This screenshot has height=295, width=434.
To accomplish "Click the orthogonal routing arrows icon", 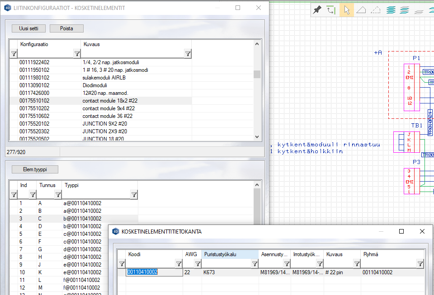I will point(331,10).
